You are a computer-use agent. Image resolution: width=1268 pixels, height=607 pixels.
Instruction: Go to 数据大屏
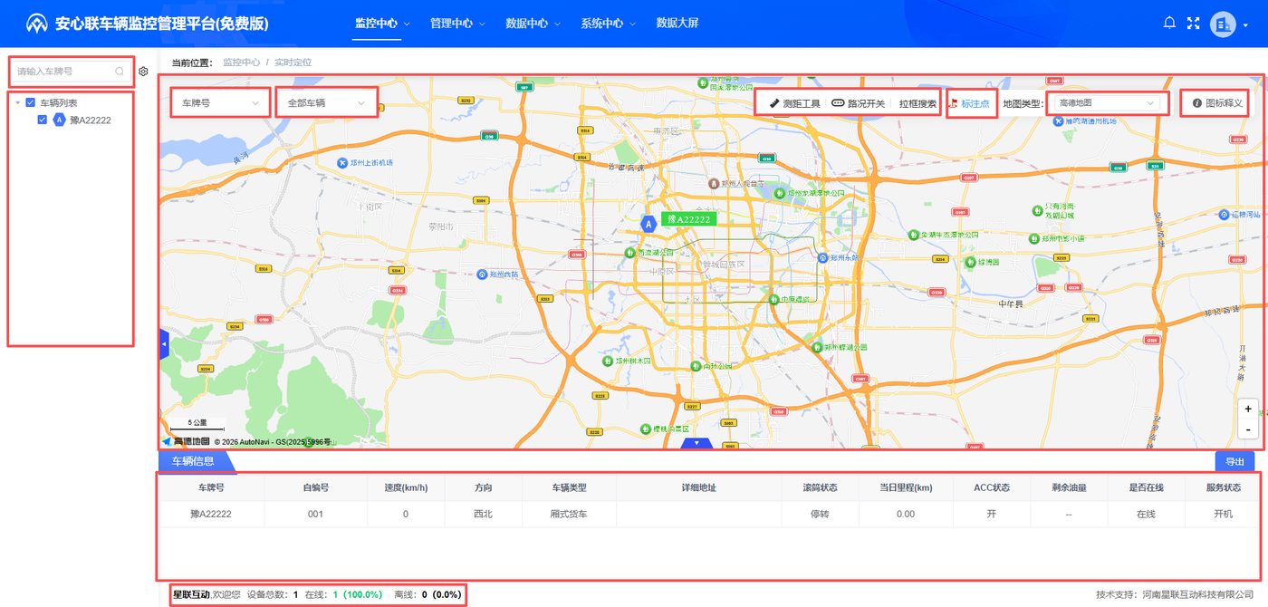point(677,24)
